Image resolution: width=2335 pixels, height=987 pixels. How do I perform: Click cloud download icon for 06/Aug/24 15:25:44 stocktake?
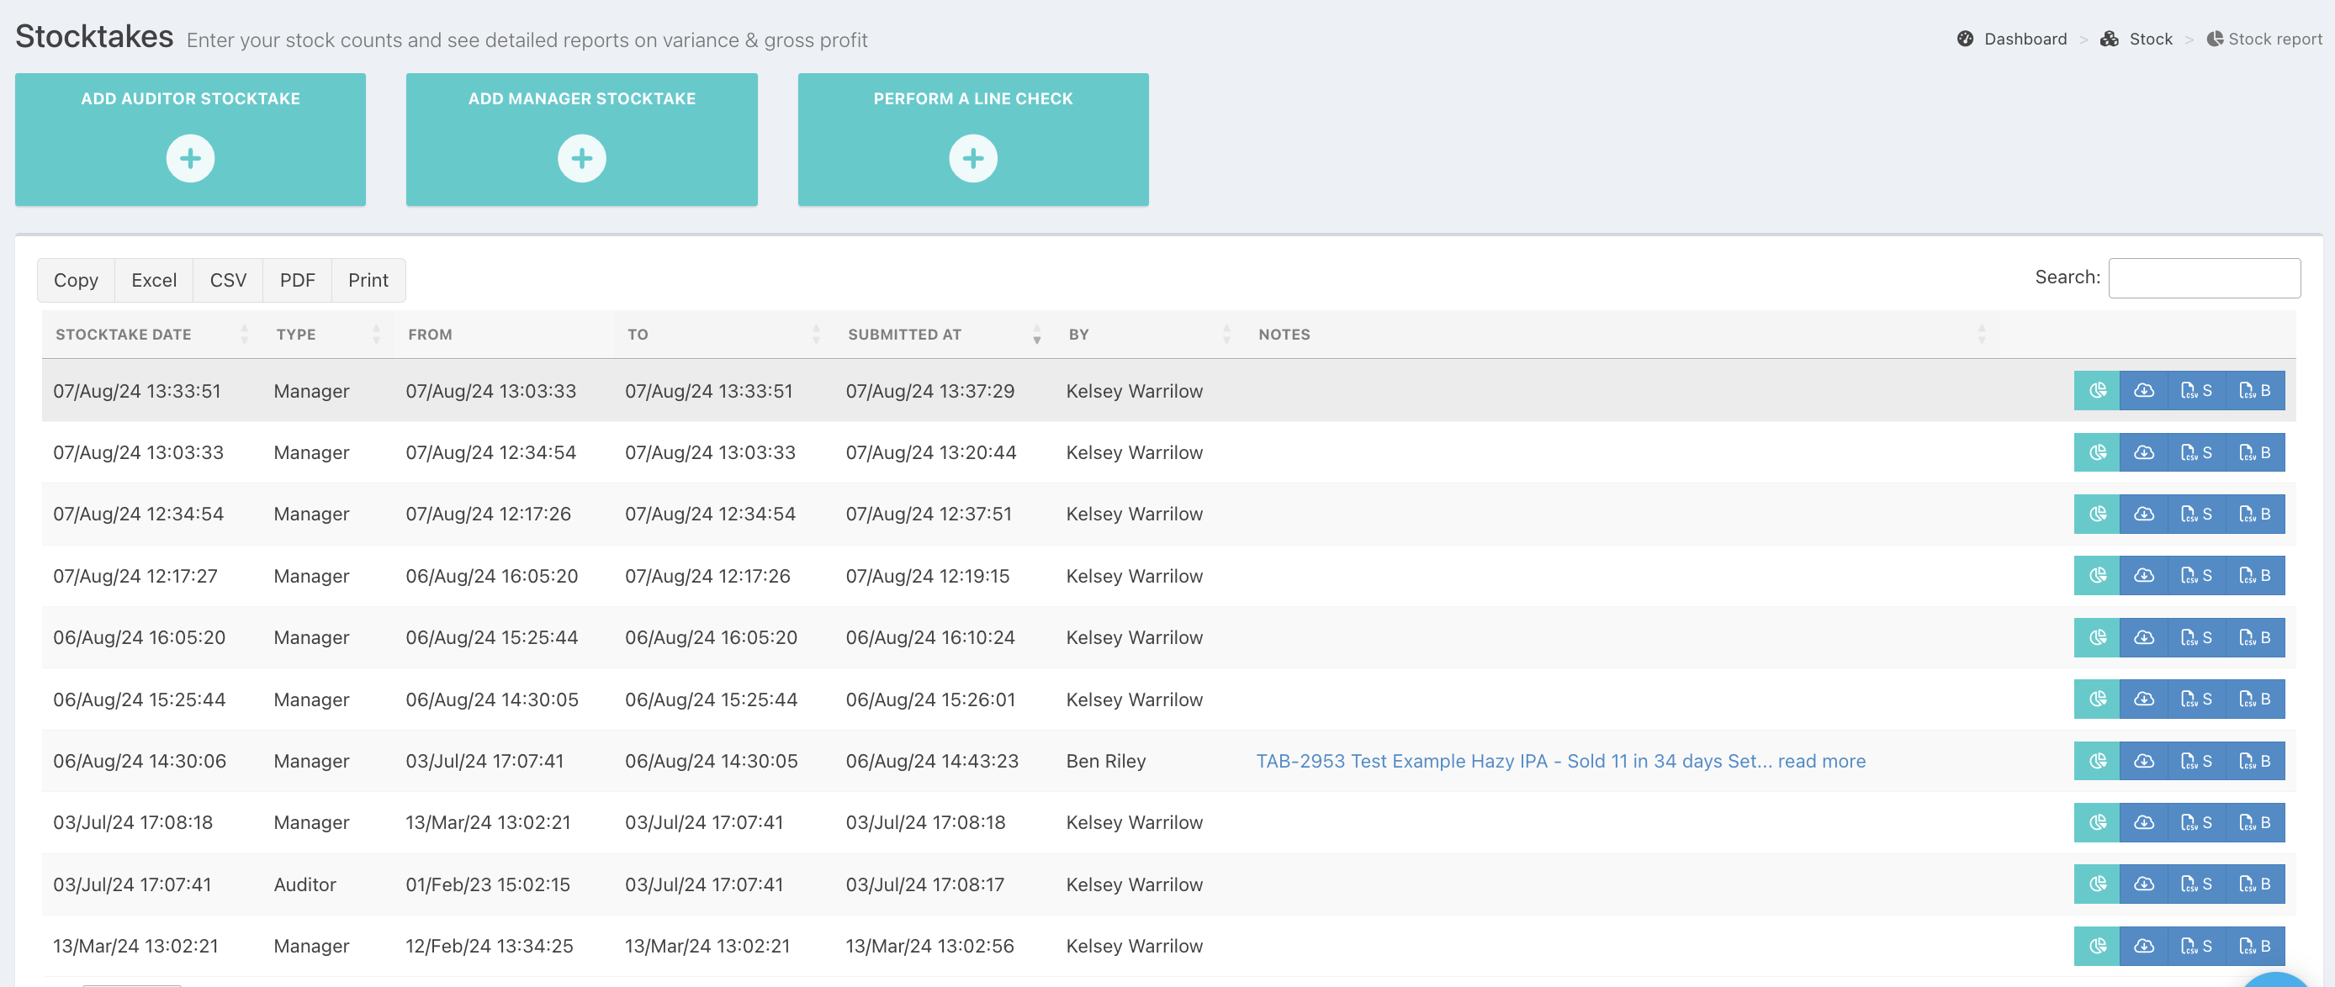[2144, 699]
